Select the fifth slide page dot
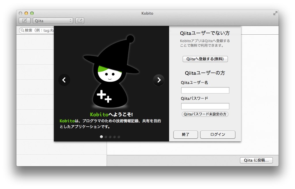 (x=119, y=137)
